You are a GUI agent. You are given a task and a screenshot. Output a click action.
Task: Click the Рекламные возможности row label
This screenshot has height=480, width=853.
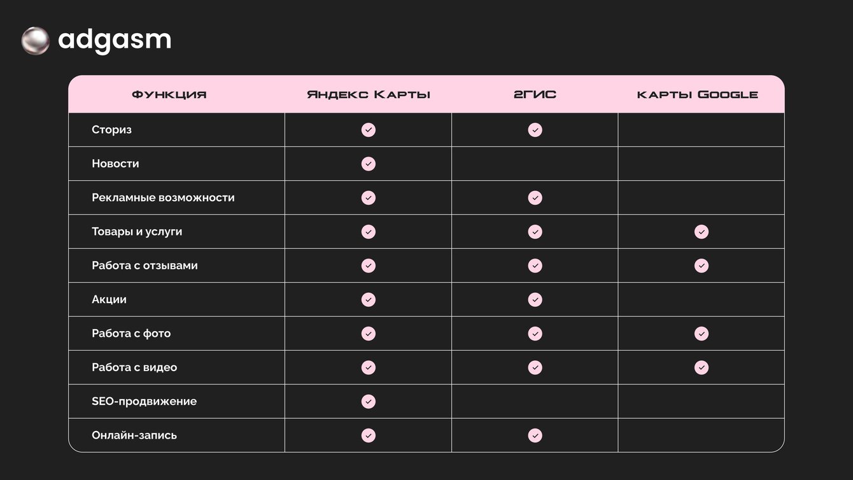point(163,198)
